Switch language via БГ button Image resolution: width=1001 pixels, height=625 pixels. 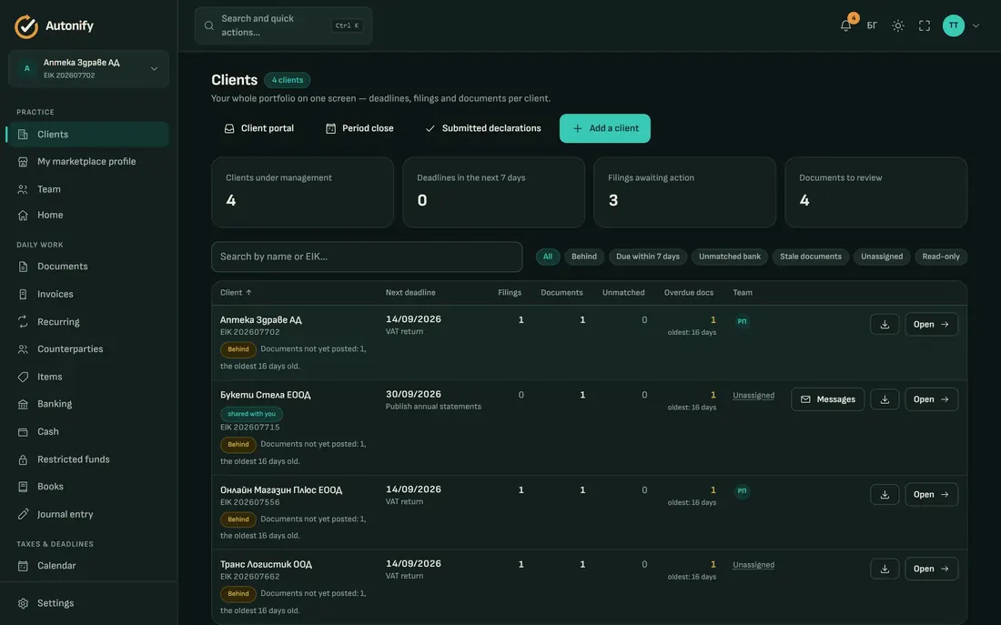point(872,25)
